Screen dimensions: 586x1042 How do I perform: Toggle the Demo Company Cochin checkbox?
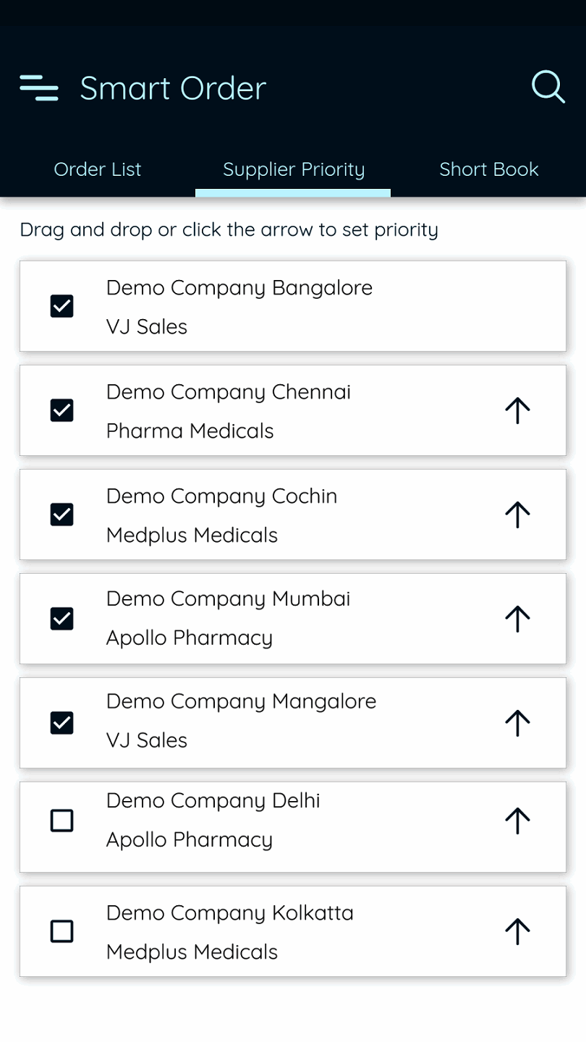[62, 514]
